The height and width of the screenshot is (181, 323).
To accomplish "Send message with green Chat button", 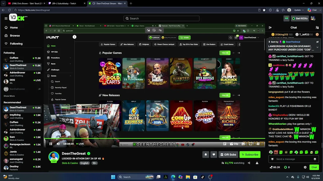I will click(x=314, y=167).
